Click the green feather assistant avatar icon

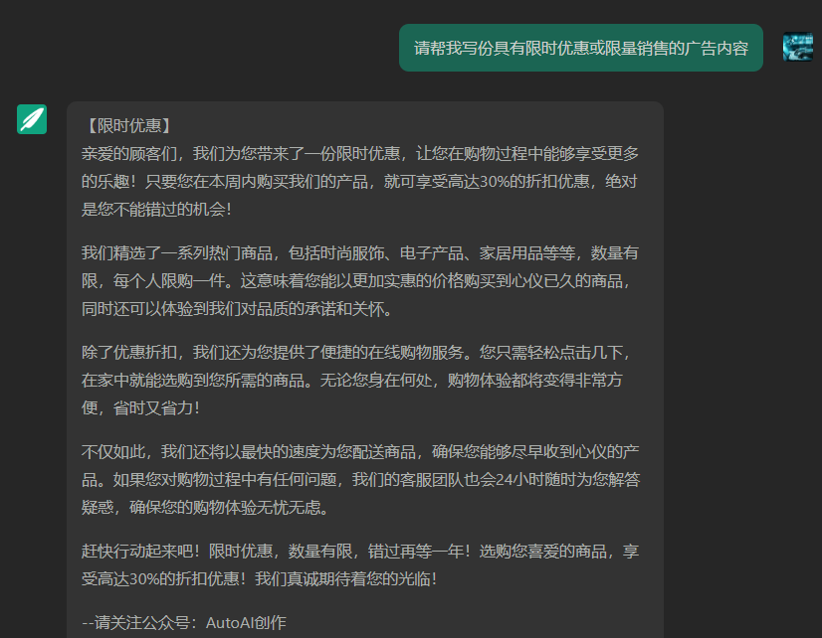click(x=32, y=118)
